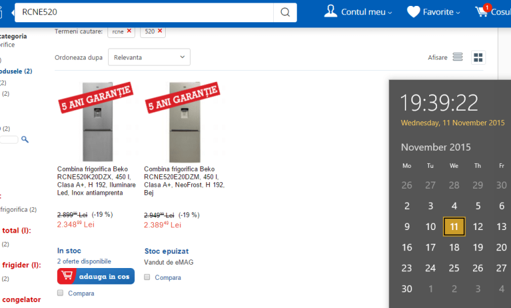Click the 19:39:22 clock display
This screenshot has height=308, width=511.
pos(439,103)
